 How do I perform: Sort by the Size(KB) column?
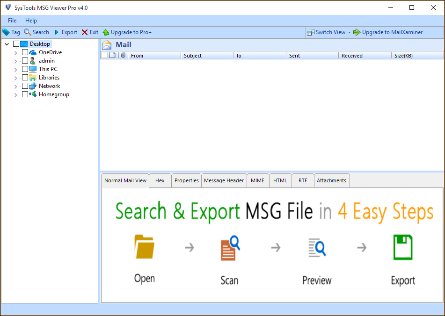coord(418,56)
